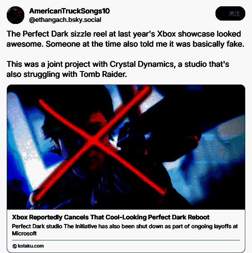Click the line 'awesome. Someone at the time'
The image size is (252, 253).
click(125, 44)
